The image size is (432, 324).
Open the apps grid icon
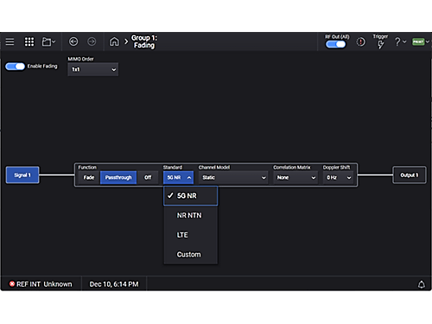pyautogui.click(x=29, y=41)
